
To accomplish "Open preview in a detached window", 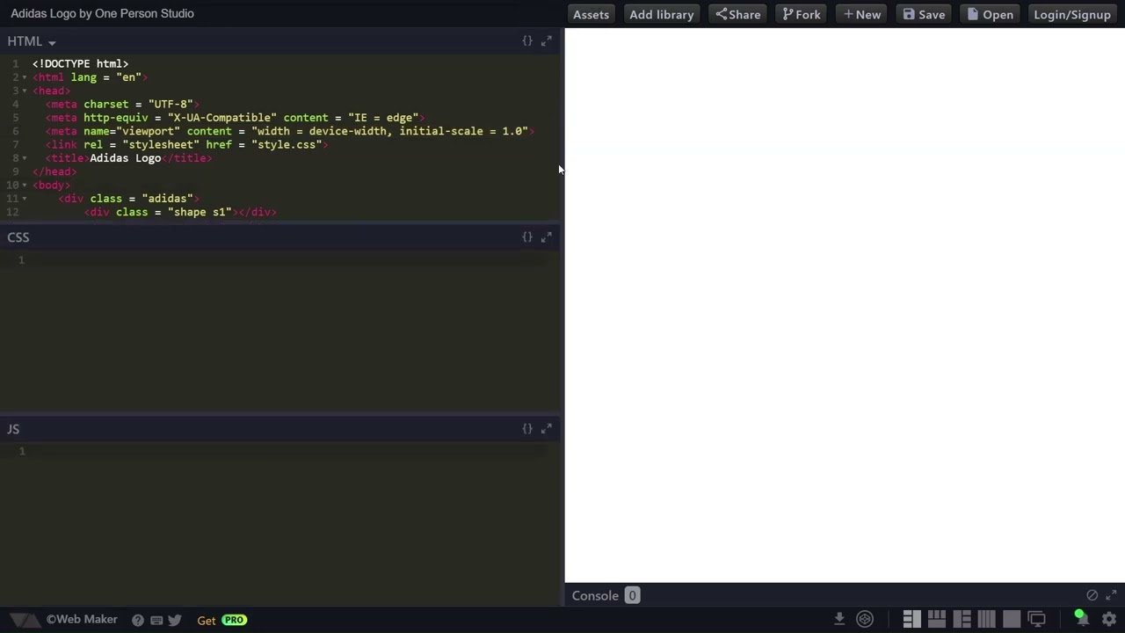I will pyautogui.click(x=1037, y=619).
